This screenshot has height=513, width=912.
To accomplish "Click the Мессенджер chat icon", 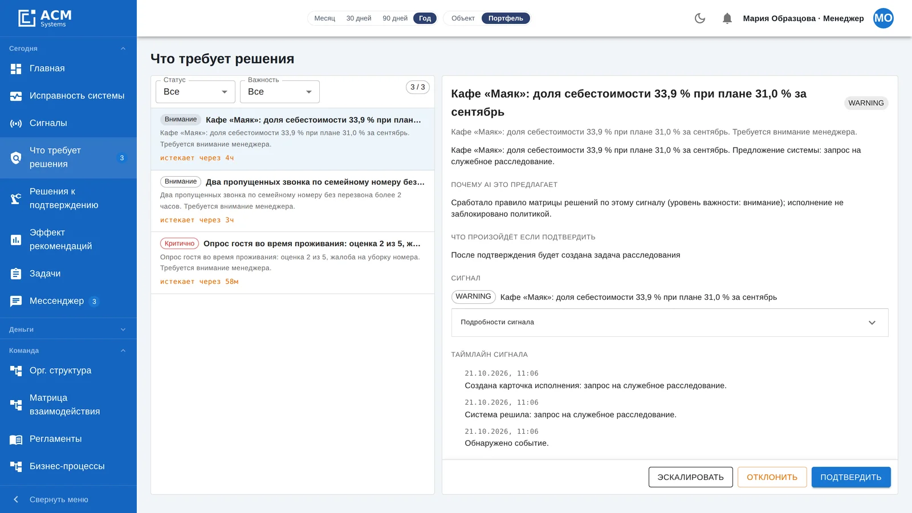I will point(16,301).
